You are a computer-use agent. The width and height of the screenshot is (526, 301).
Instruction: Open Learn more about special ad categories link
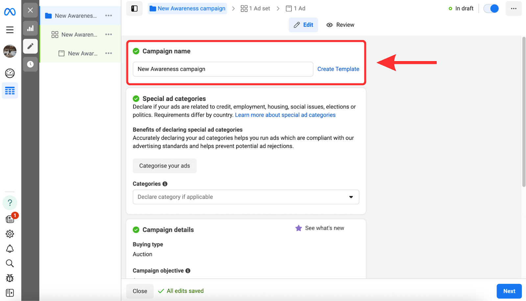(x=285, y=115)
